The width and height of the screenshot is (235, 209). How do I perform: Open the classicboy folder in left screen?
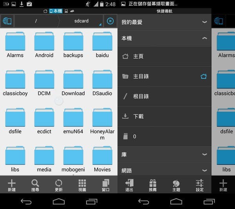click(15, 83)
